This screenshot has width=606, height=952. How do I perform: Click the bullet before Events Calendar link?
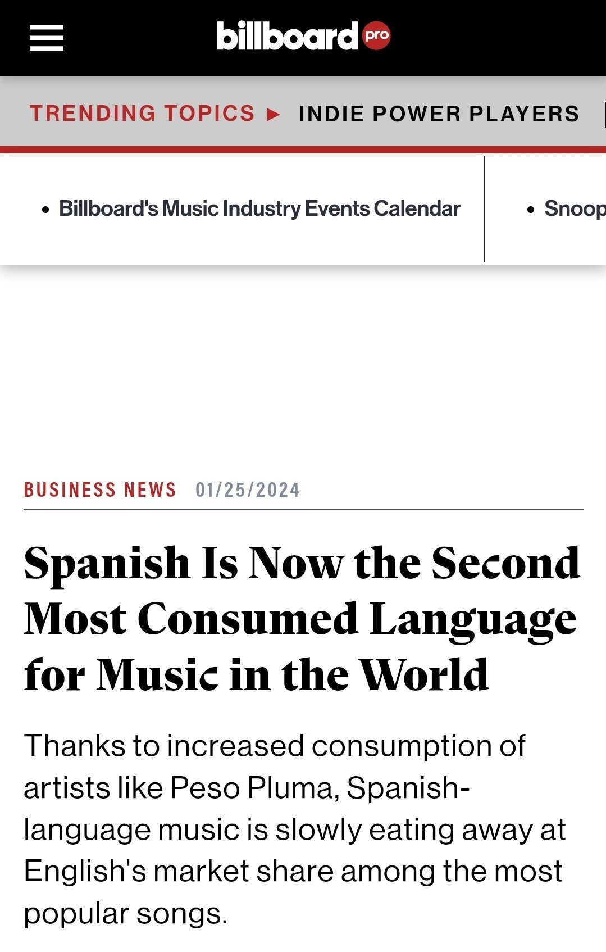coord(46,210)
